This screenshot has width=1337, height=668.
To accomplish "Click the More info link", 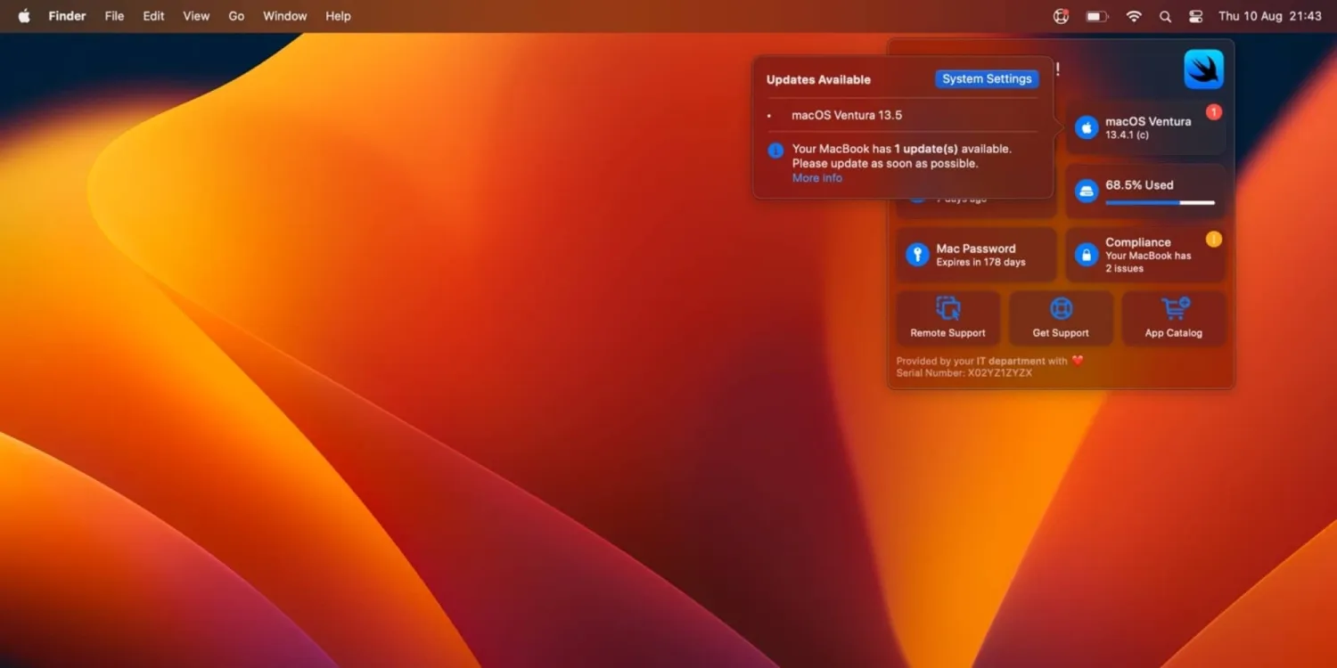I will click(x=817, y=178).
